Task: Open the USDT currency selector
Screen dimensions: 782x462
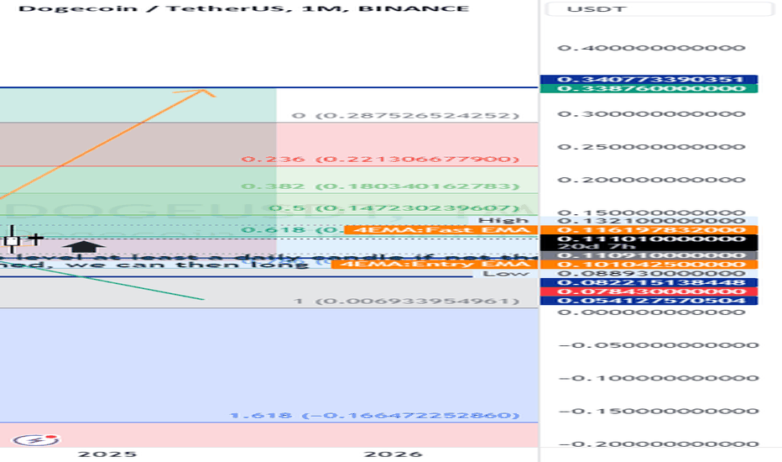Action: click(659, 9)
